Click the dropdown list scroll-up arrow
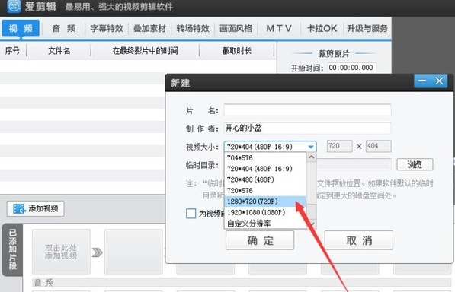Screen dimensions: 455x292 (x=312, y=157)
